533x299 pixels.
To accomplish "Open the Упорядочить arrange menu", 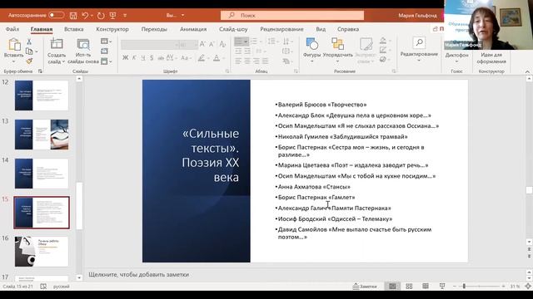I will [337, 50].
